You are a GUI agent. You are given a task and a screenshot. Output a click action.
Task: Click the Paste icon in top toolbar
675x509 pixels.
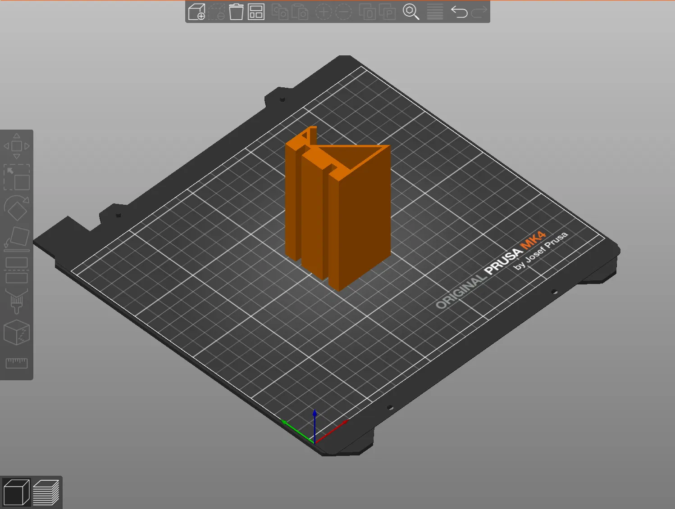point(300,12)
